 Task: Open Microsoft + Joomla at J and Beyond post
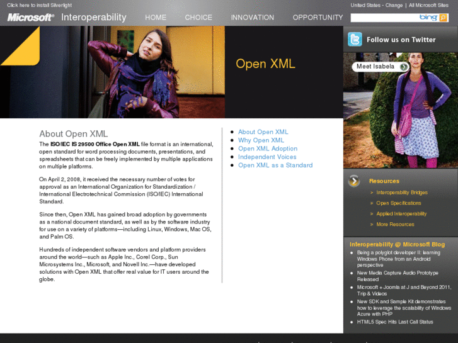[x=404, y=290]
